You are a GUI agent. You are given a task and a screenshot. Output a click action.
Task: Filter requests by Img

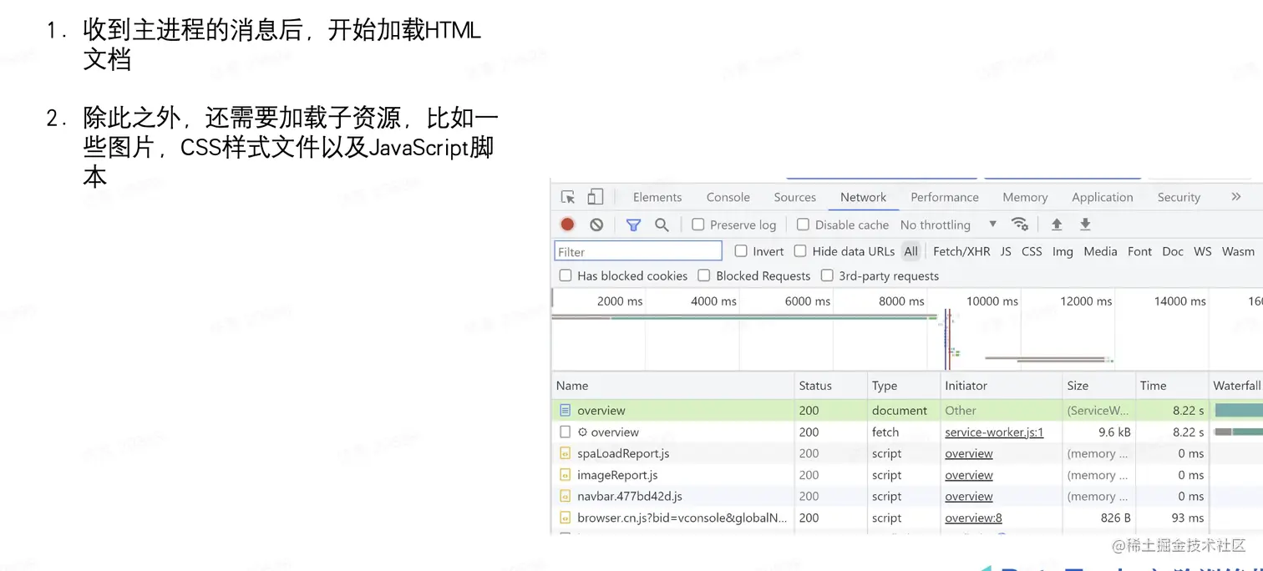1063,251
